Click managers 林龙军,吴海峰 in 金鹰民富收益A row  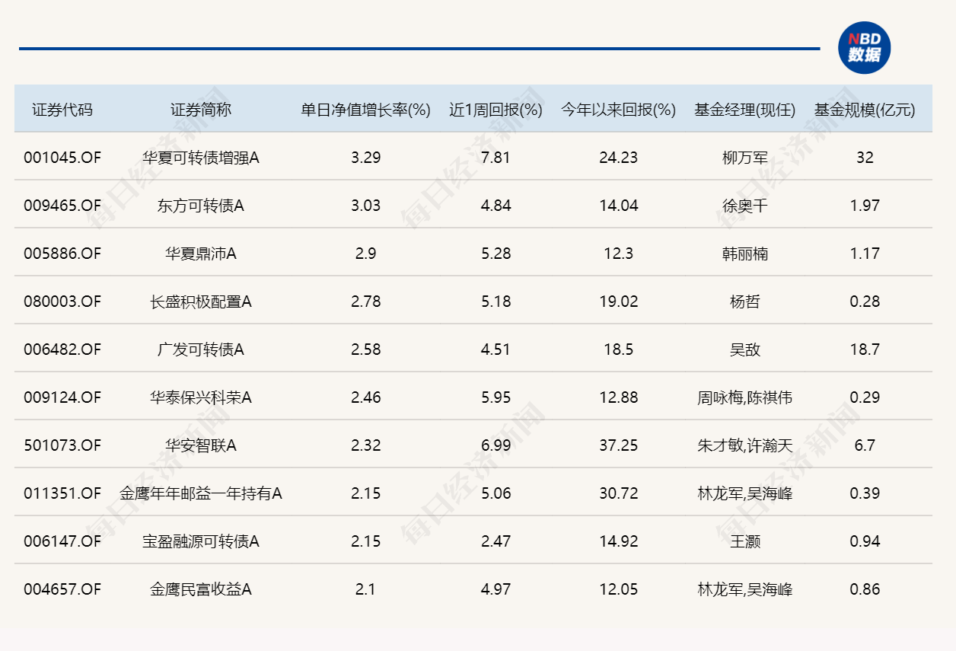745,589
